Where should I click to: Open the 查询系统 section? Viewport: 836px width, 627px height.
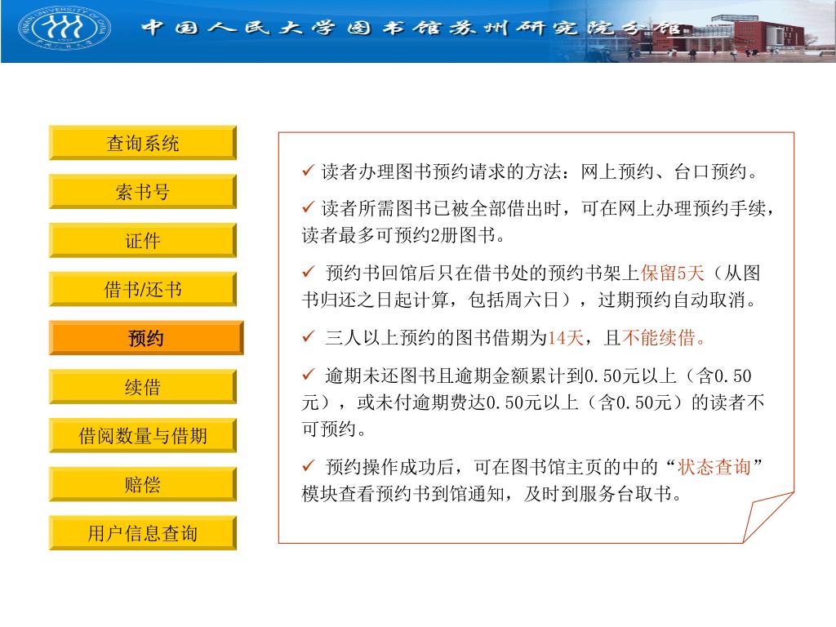point(142,142)
